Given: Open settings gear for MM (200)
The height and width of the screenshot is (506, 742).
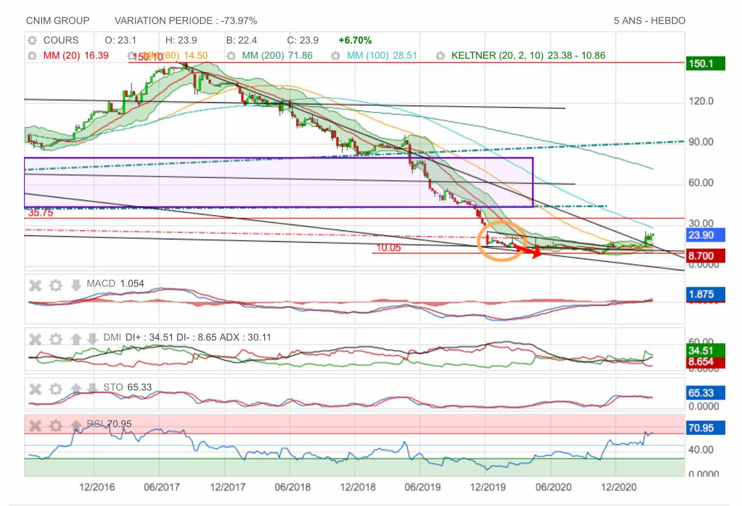Looking at the screenshot, I should [231, 55].
